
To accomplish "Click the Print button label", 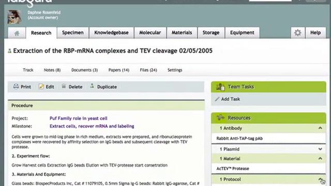I will (26, 87).
